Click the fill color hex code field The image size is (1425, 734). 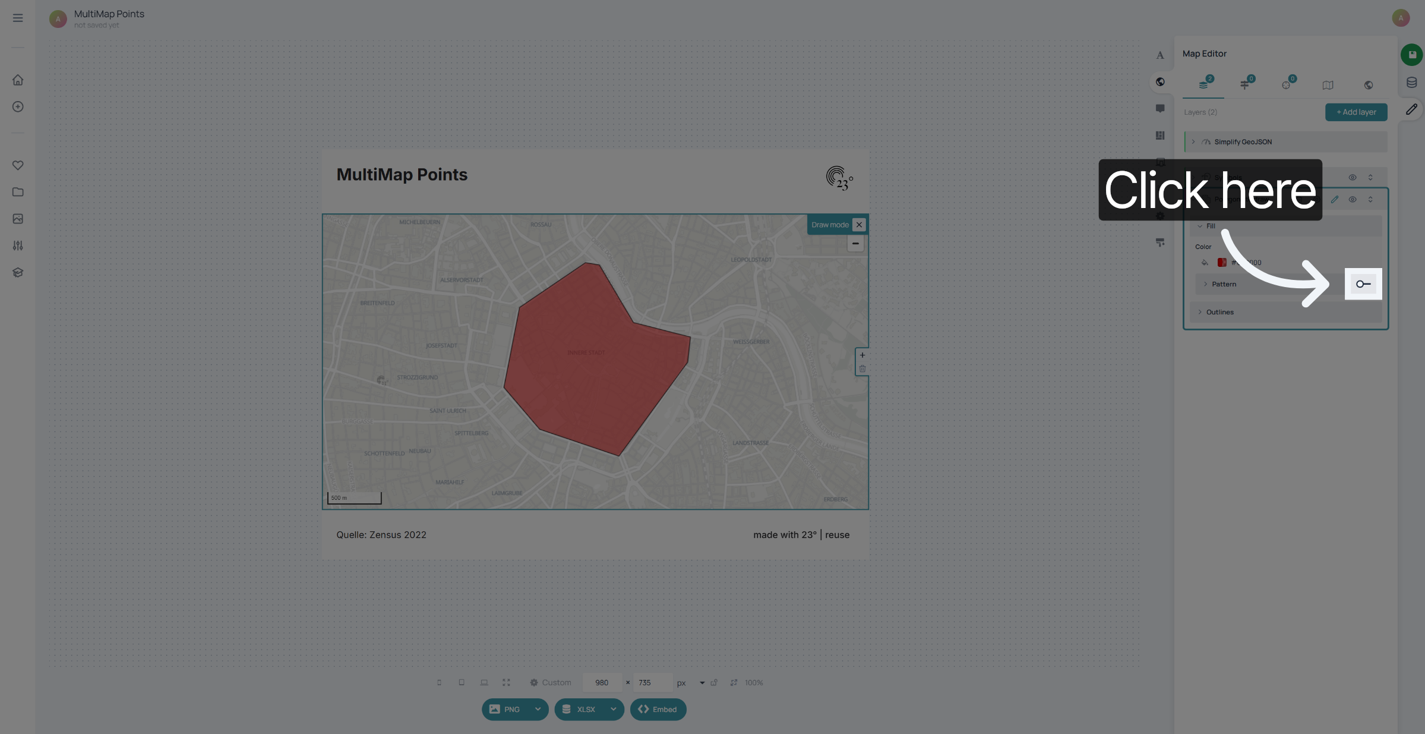coord(1246,263)
